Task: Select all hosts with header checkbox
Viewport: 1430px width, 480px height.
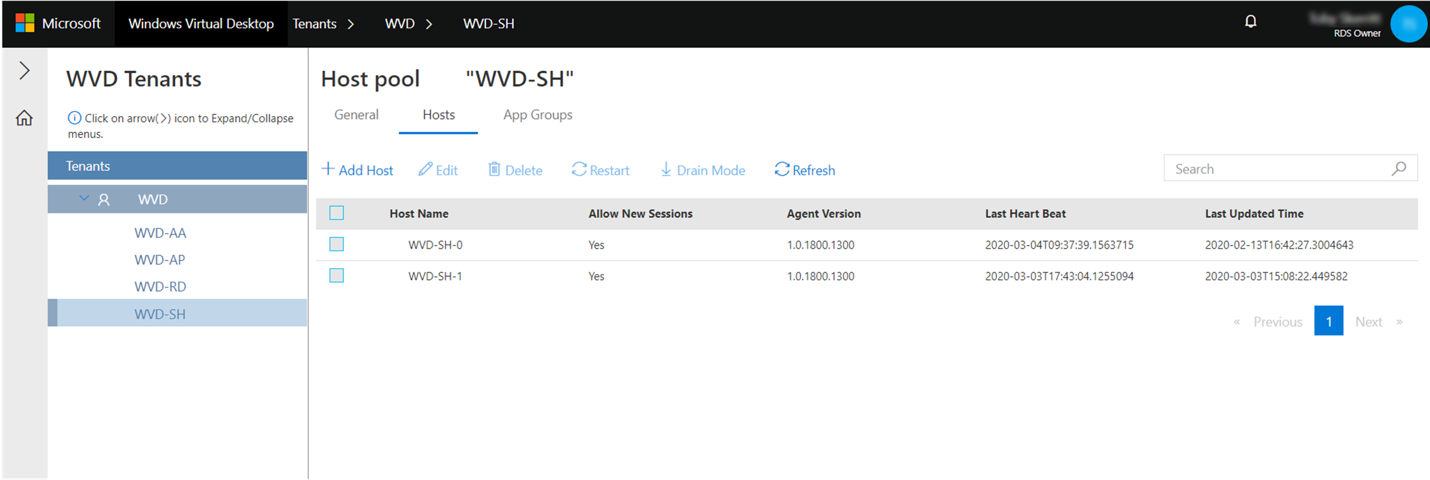Action: click(x=337, y=213)
